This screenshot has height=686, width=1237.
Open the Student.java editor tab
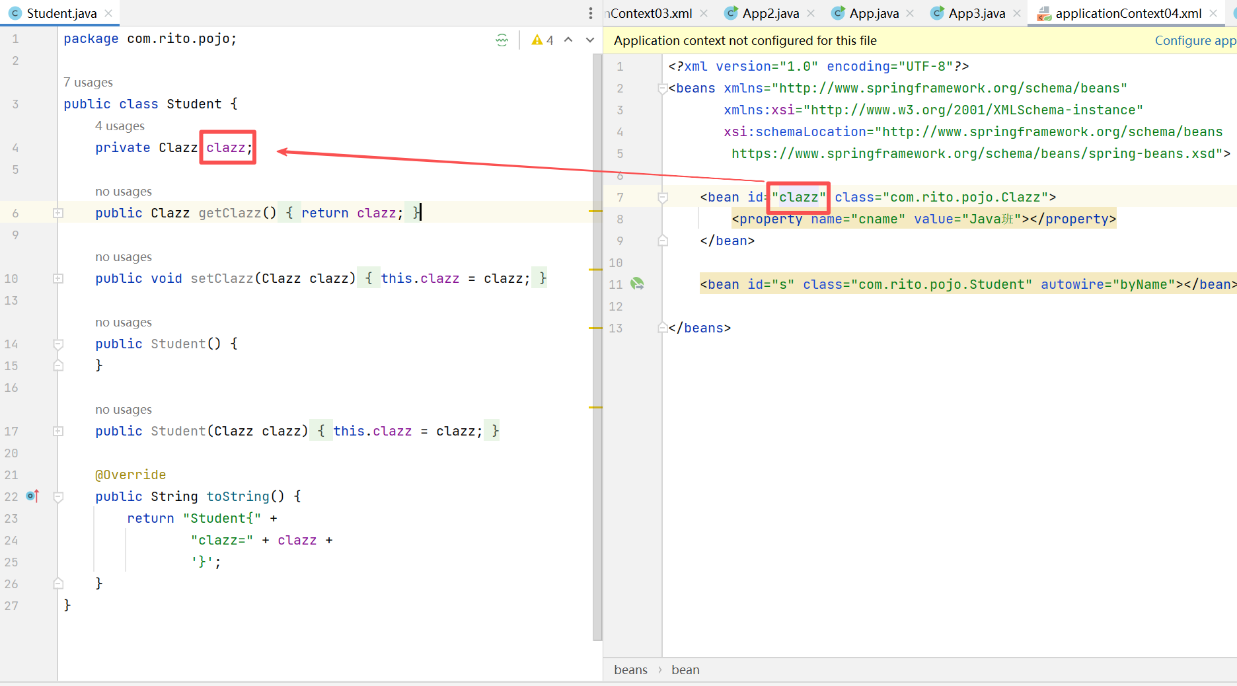[x=61, y=13]
